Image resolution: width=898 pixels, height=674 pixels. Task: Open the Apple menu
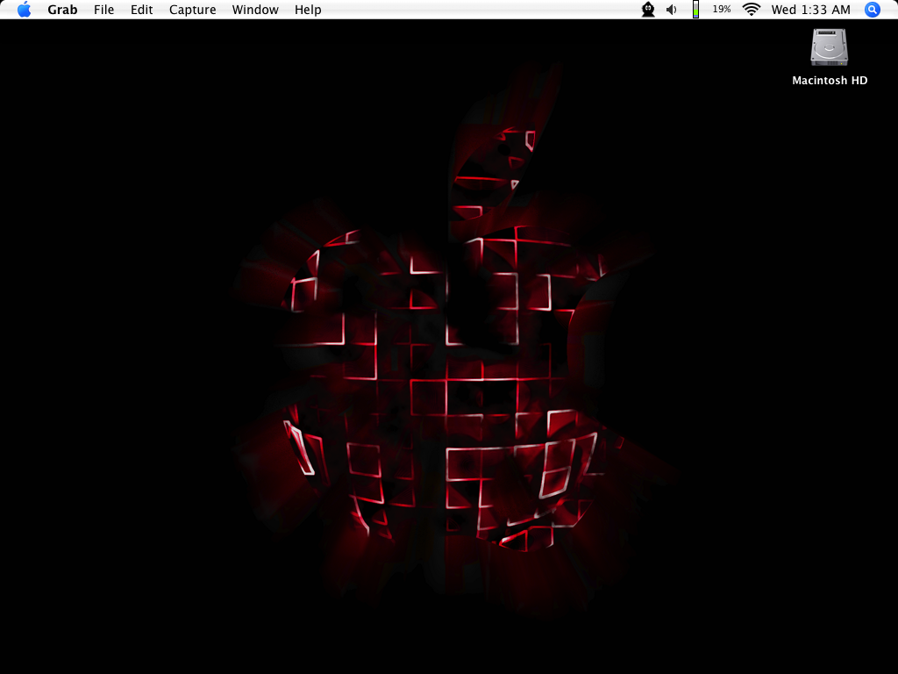pyautogui.click(x=24, y=10)
